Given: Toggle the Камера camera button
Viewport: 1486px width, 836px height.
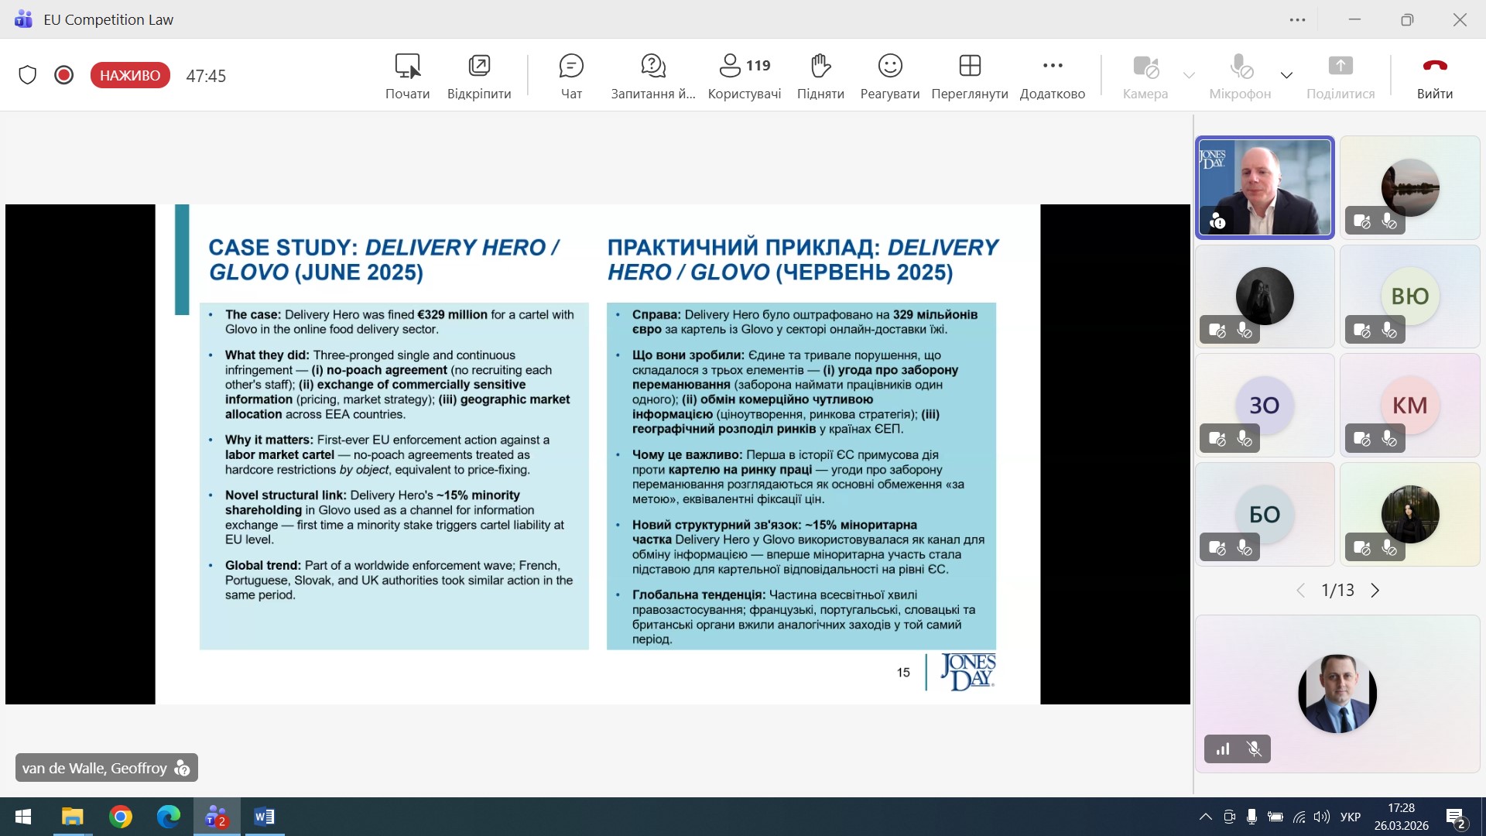Looking at the screenshot, I should tap(1145, 75).
